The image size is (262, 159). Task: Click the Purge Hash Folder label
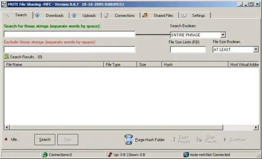coord(150,140)
